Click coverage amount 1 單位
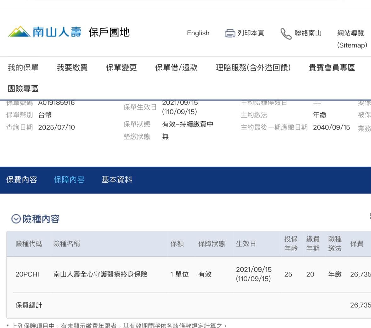This screenshot has width=371, height=328. 179,274
